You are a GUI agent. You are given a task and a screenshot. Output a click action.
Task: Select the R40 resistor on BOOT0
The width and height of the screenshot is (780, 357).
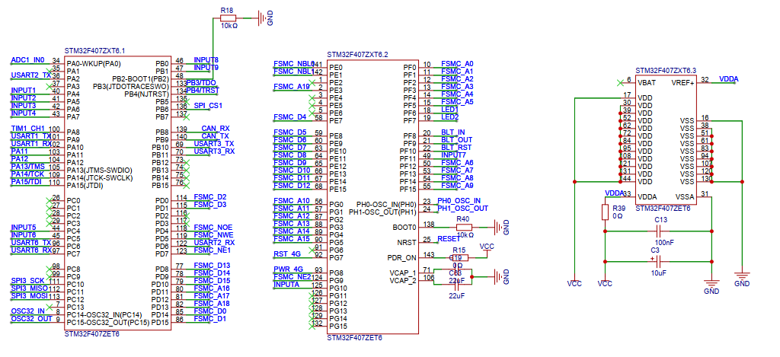(464, 228)
